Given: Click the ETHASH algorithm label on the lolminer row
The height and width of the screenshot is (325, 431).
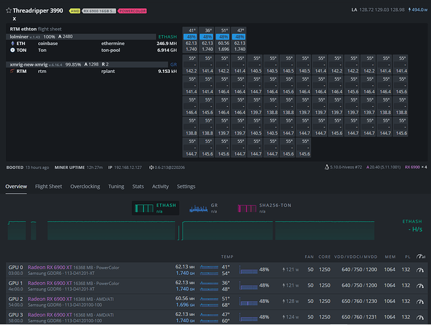Looking at the screenshot, I should 167,36.
